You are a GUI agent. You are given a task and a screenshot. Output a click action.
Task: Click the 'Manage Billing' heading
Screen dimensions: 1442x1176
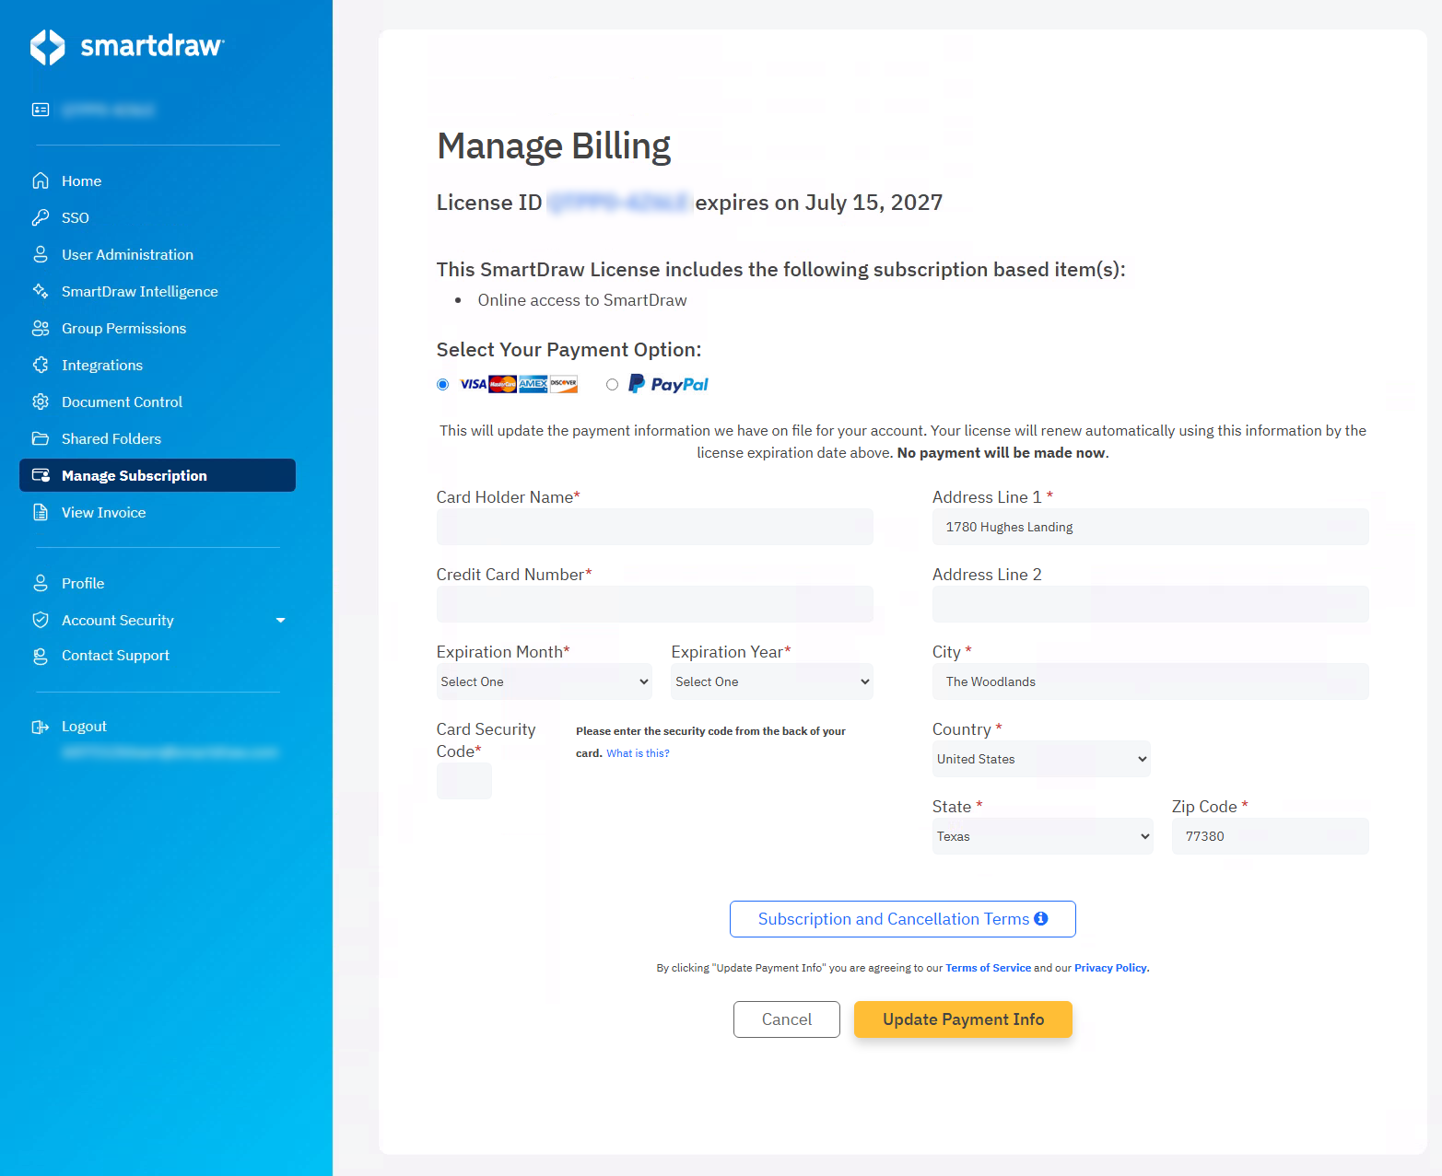[x=554, y=146]
